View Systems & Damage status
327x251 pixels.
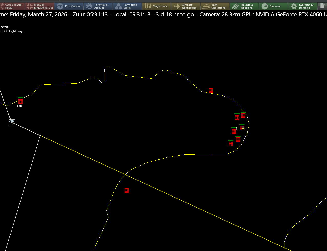(x=303, y=6)
